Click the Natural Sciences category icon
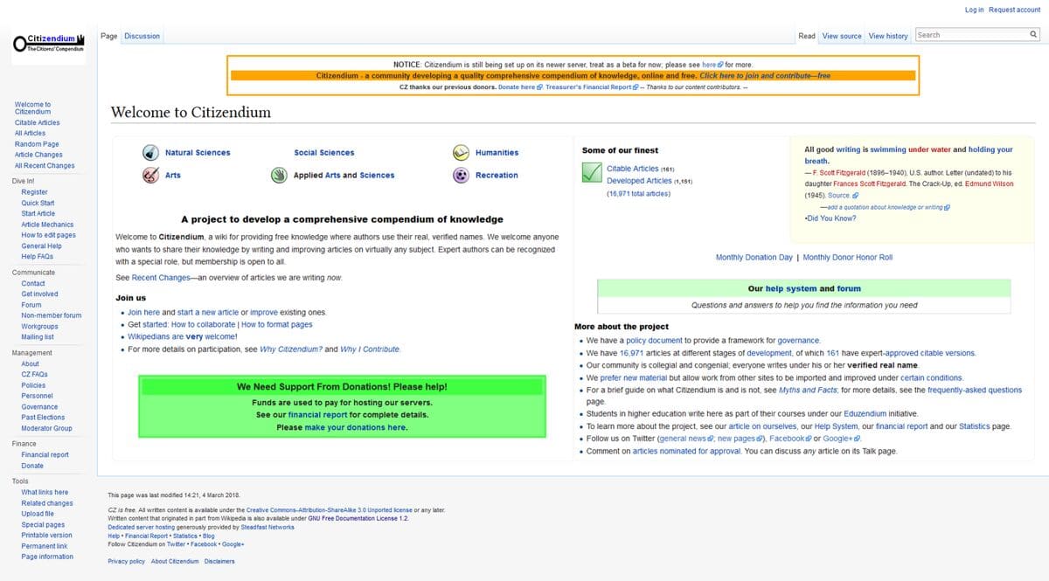The height and width of the screenshot is (581, 1049). pos(150,152)
